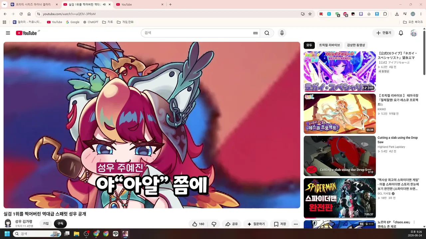Image resolution: width=426 pixels, height=239 pixels.
Task: Like the video with thumbs up
Action: pos(199,224)
